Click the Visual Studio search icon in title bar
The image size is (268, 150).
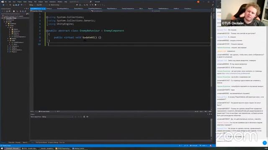point(90,2)
